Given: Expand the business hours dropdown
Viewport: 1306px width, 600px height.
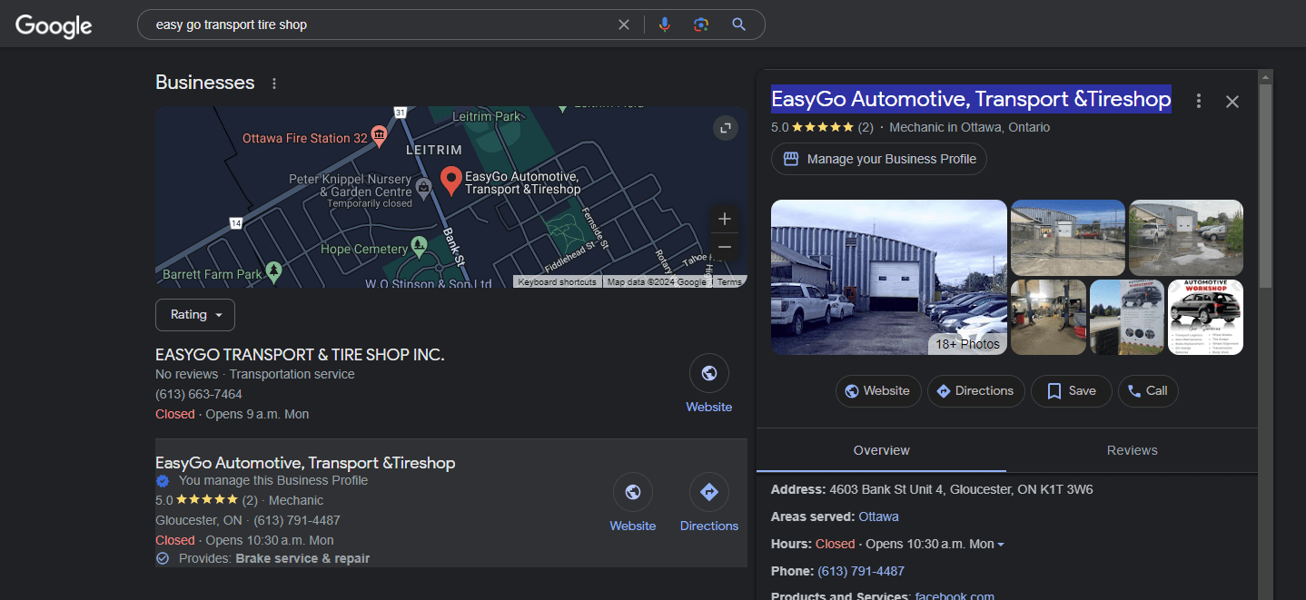Looking at the screenshot, I should [1000, 544].
